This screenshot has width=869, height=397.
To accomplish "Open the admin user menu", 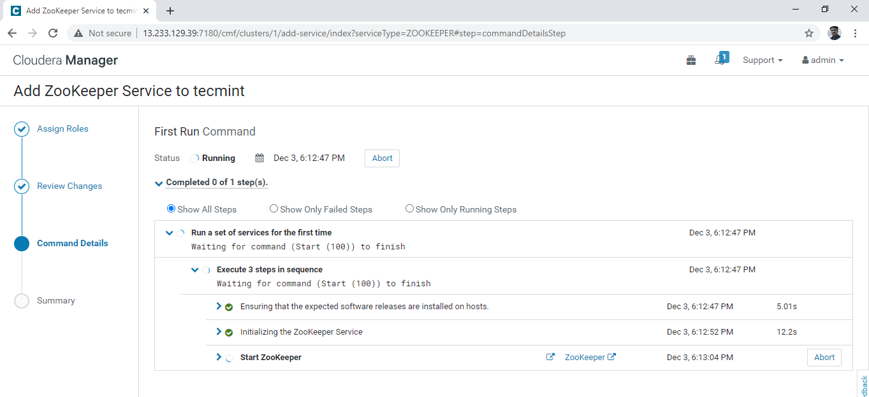I will click(x=823, y=60).
